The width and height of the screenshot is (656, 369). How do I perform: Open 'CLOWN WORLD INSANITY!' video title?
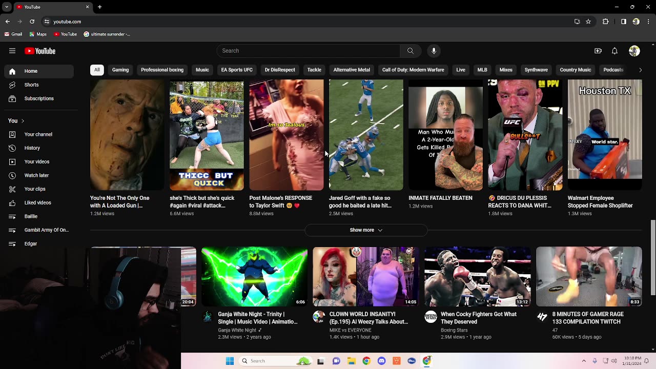pos(368,318)
